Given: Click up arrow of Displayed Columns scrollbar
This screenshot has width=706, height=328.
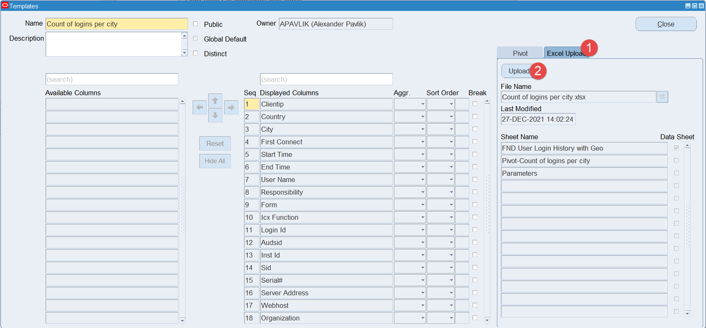Looking at the screenshot, I should pos(487,101).
